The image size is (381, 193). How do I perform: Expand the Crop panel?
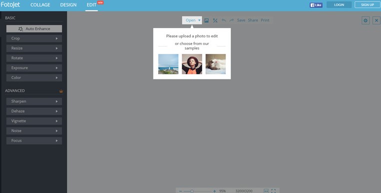pos(34,38)
